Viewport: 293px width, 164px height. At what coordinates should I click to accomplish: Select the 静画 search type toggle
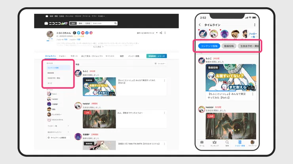[80, 23]
